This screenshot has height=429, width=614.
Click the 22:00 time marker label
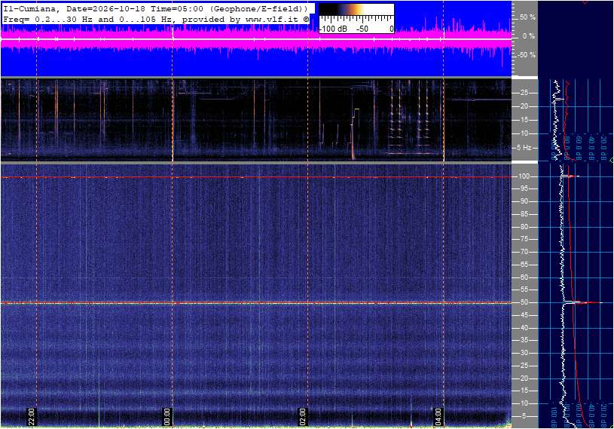pyautogui.click(x=32, y=417)
